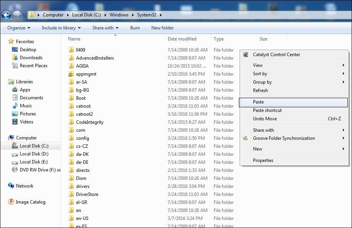Click the Network icon in sidebar

pyautogui.click(x=11, y=186)
